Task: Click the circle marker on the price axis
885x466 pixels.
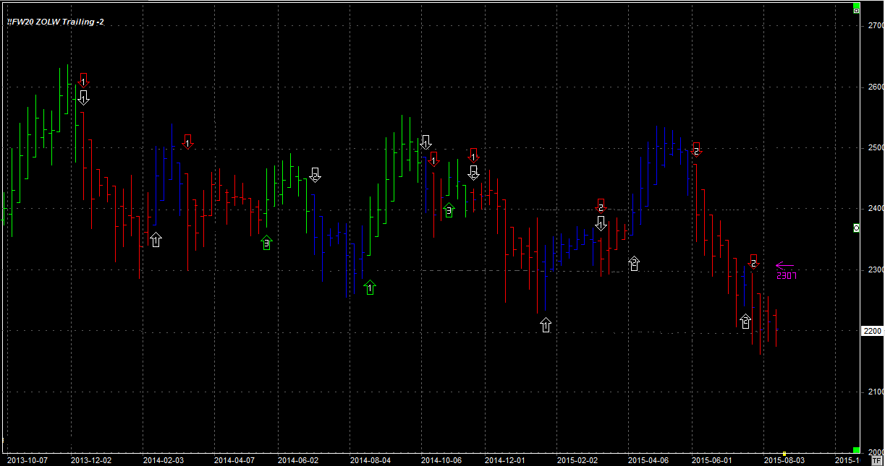Action: tap(856, 228)
